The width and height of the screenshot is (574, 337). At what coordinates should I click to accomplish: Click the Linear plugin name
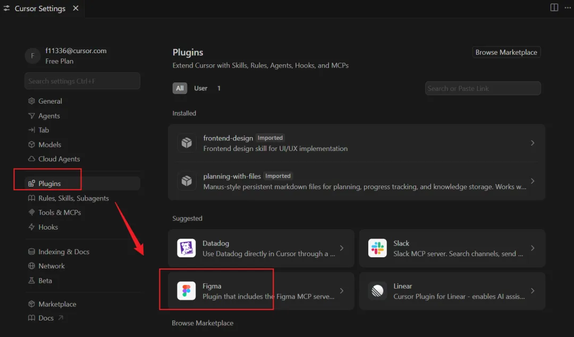403,286
